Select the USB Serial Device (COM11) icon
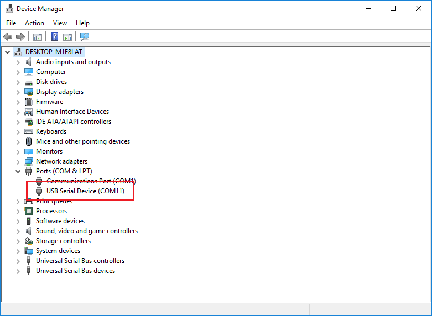Viewport: 432px width, 316px height. [39, 191]
